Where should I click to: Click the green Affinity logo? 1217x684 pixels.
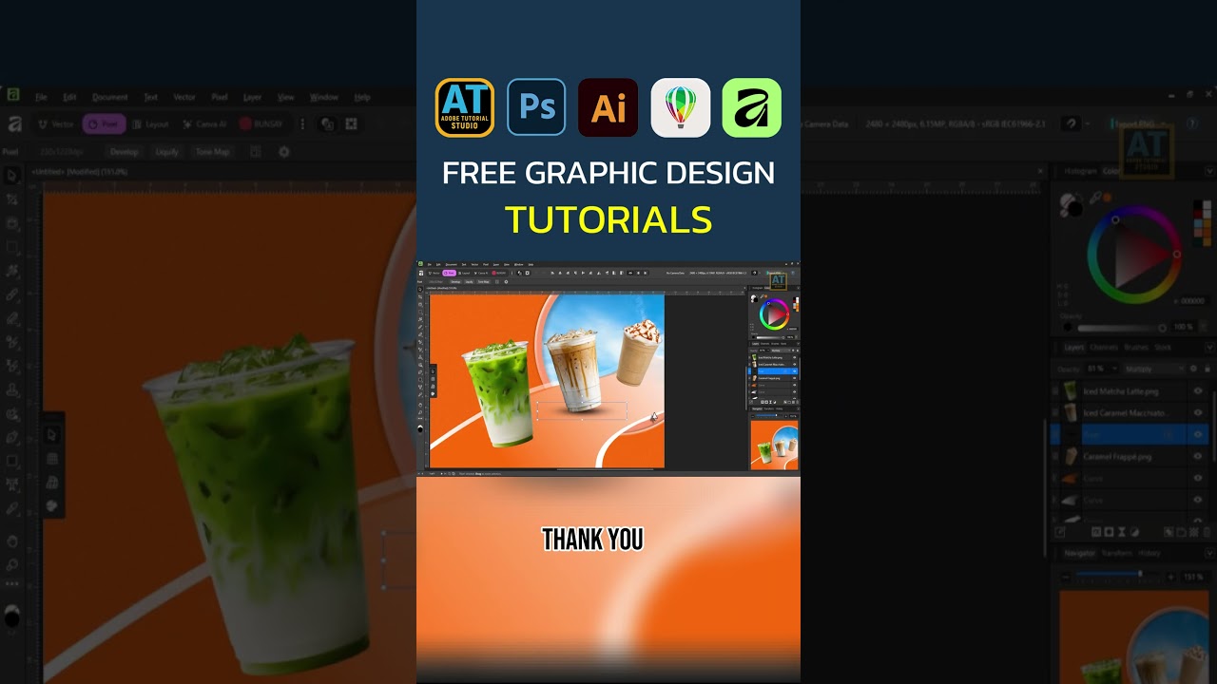(752, 107)
